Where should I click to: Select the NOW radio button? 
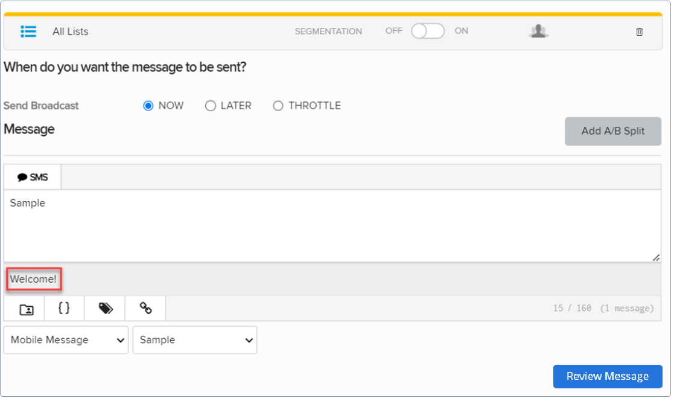[x=148, y=106]
